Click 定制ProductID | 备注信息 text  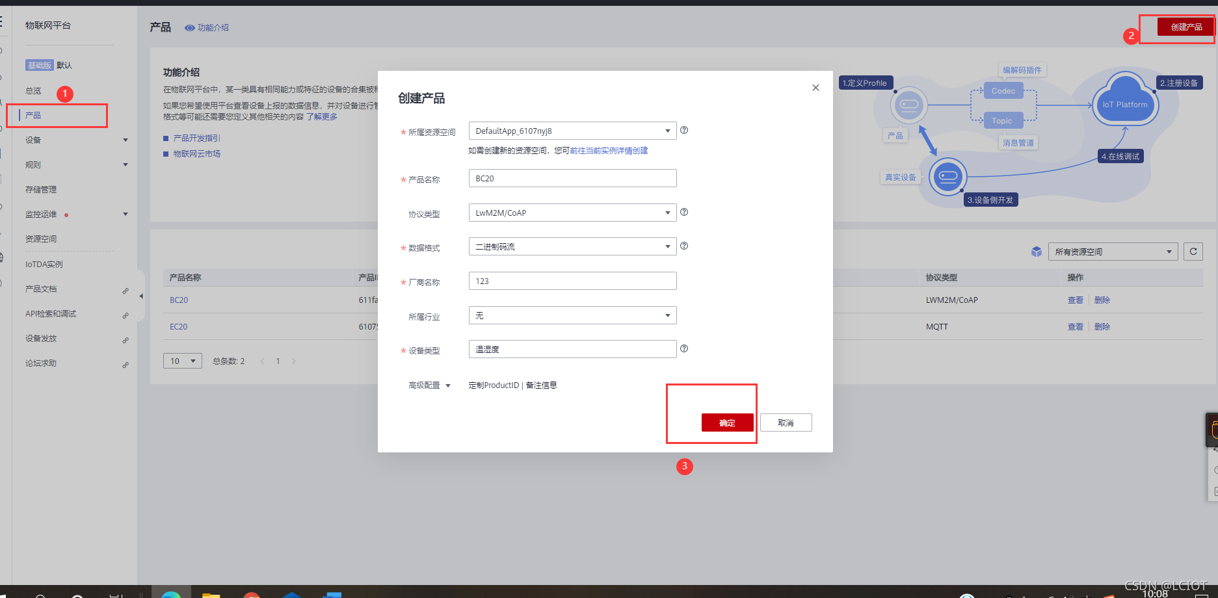click(512, 385)
